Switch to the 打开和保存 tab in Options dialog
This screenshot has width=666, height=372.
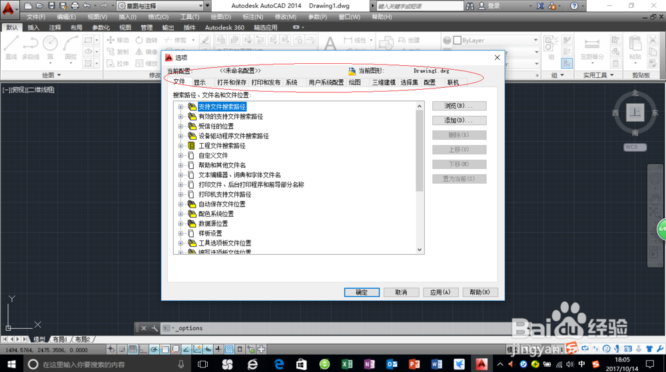coord(232,83)
